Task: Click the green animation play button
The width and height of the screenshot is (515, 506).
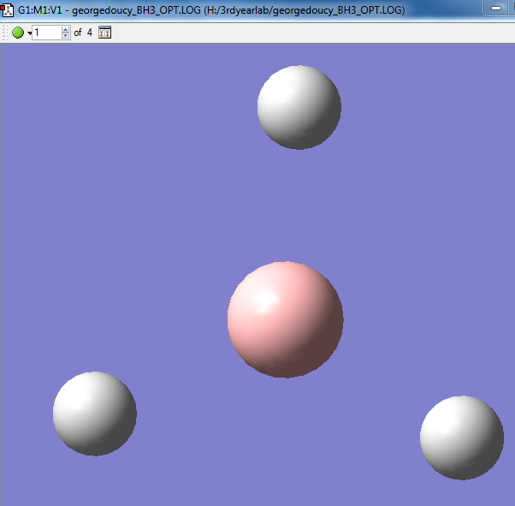Action: pos(18,33)
